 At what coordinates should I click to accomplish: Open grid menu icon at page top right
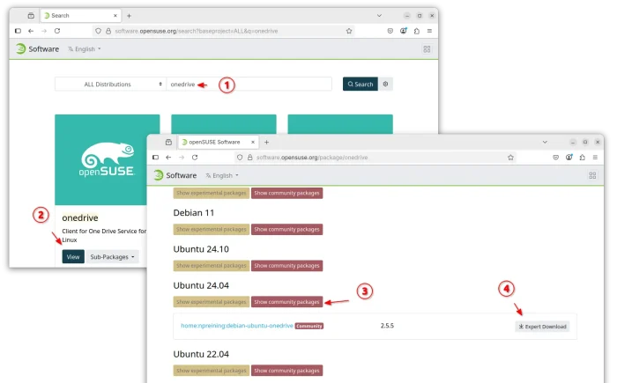coord(592,175)
